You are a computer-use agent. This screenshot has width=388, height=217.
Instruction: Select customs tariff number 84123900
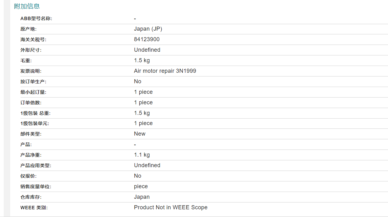pyautogui.click(x=147, y=39)
